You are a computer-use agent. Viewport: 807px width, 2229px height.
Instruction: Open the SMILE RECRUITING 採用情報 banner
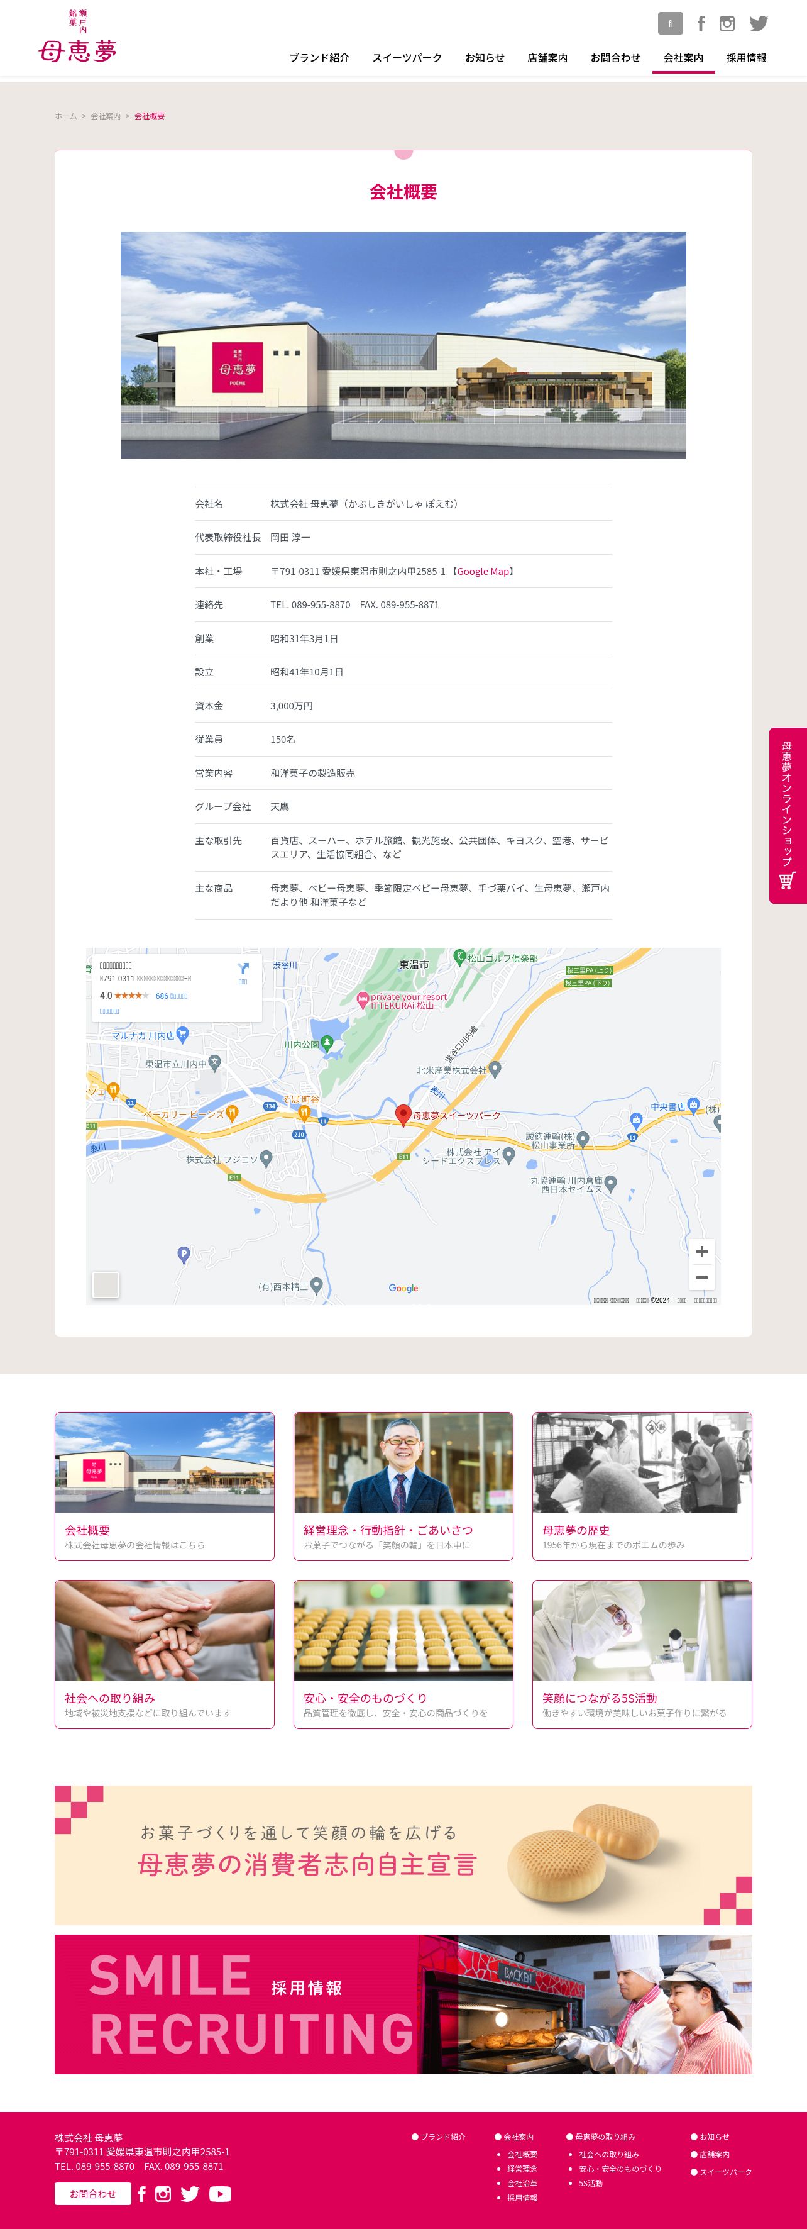403,2004
